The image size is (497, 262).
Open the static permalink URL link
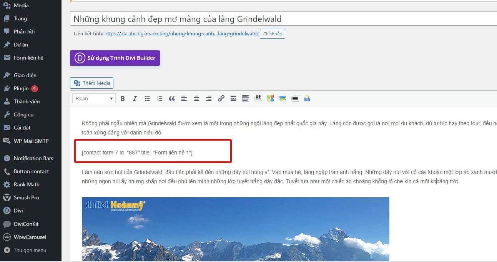click(x=181, y=34)
